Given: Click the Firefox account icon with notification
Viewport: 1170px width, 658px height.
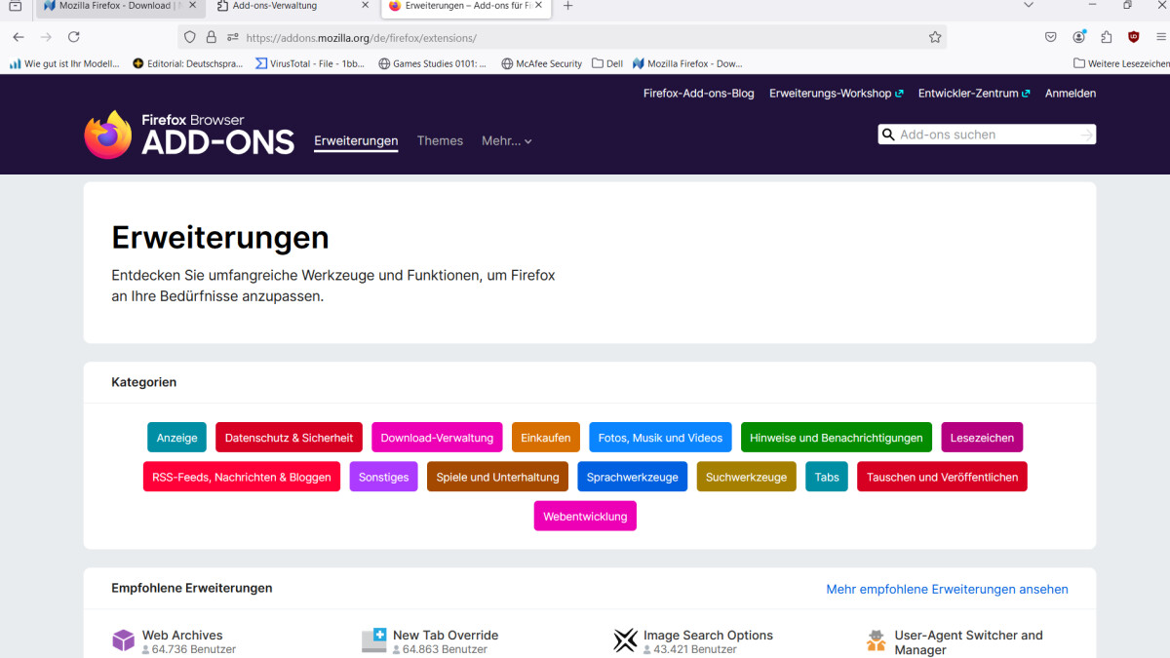Looking at the screenshot, I should (x=1078, y=36).
